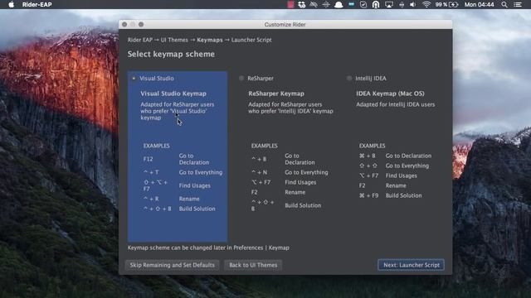Click the volume speaker icon
Viewport: 531px width, 298px height.
pyautogui.click(x=413, y=4)
